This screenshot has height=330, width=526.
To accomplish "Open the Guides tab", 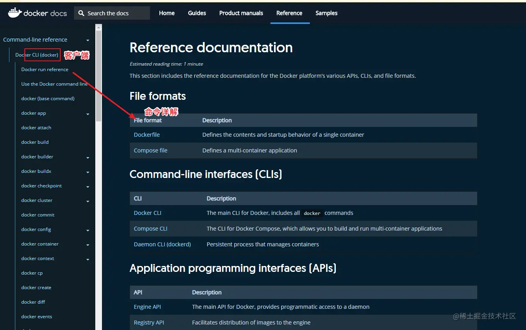I will tap(197, 13).
